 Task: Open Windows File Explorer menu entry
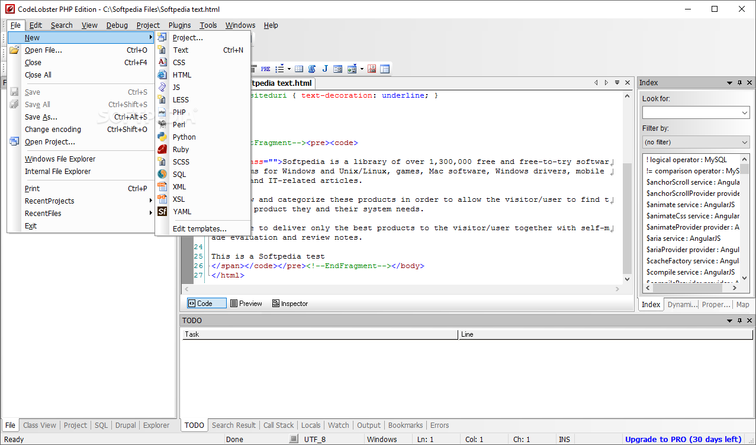tap(81, 159)
